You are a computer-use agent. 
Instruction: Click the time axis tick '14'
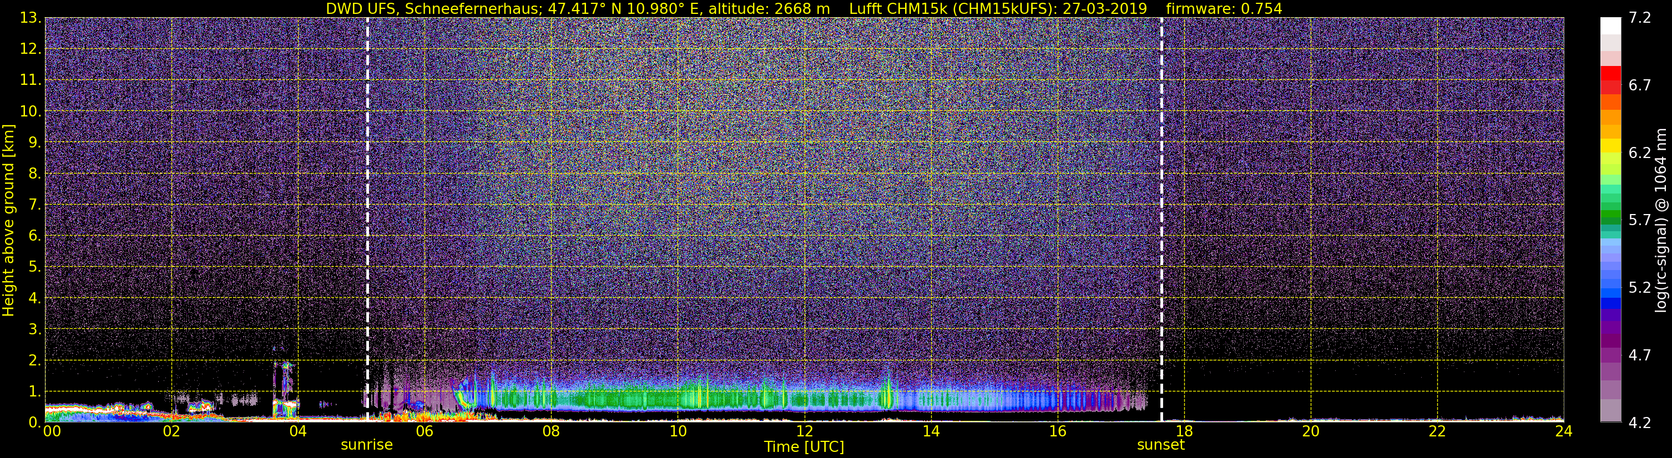click(x=931, y=432)
